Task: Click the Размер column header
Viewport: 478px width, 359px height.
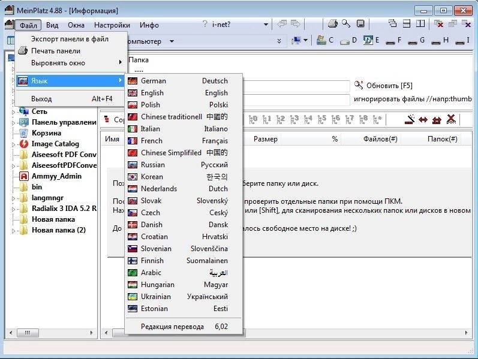Action: pyautogui.click(x=265, y=139)
